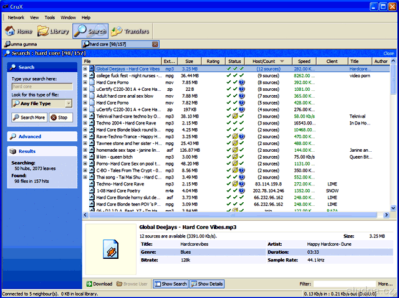Sort results by the Speed column header
The image size is (399, 298).
pos(304,62)
